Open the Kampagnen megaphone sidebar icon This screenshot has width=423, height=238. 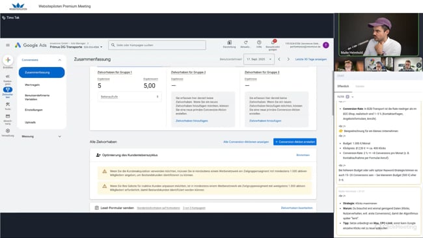(x=8, y=77)
